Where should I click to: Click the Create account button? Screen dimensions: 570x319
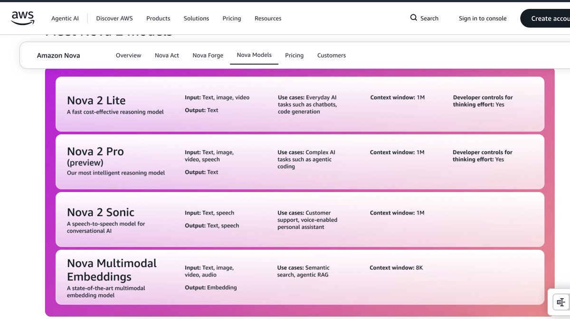click(545, 19)
